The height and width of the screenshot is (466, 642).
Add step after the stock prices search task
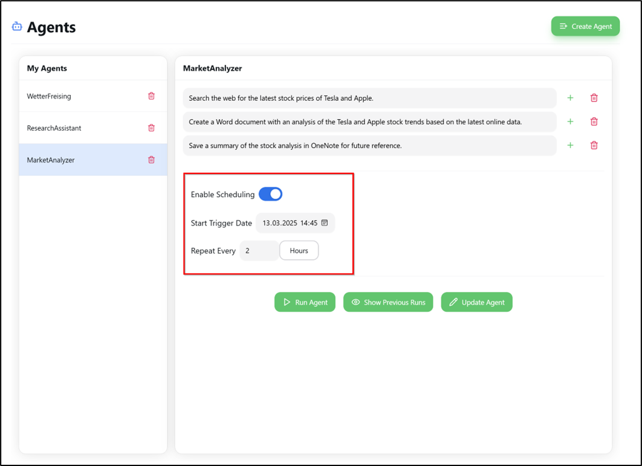(x=570, y=98)
